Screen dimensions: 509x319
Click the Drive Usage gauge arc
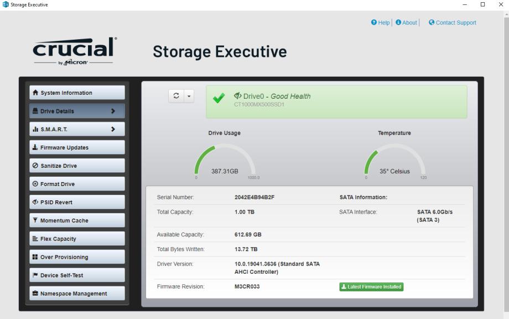coord(225,159)
